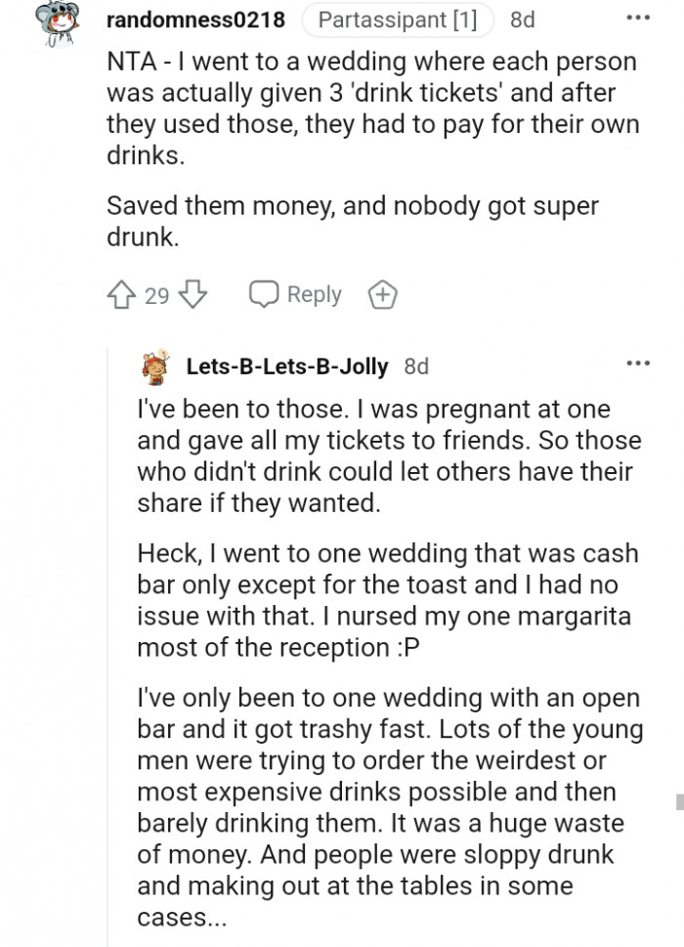Select the Reply speech-bubble icon
This screenshot has height=947, width=684.
coord(262,293)
